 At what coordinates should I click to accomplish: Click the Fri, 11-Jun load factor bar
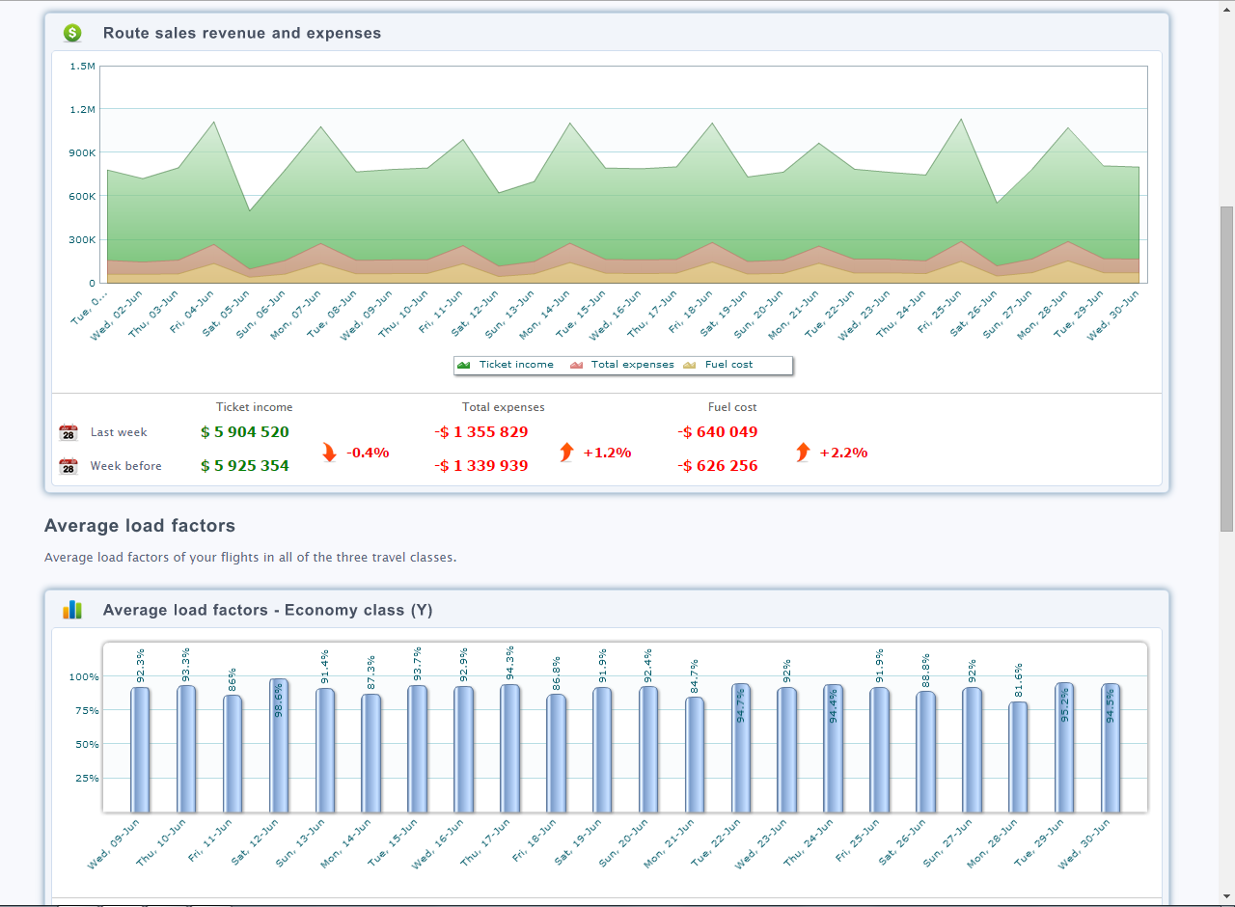click(x=233, y=754)
